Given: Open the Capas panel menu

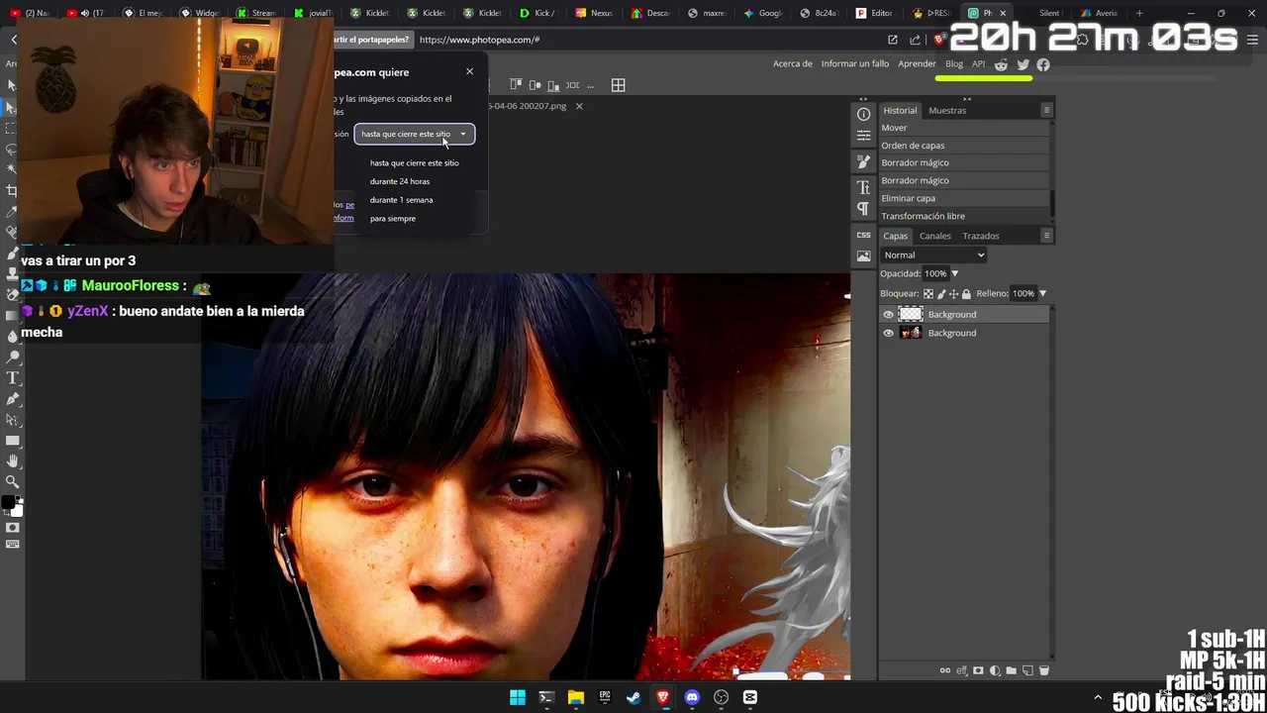Looking at the screenshot, I should click(x=1046, y=236).
